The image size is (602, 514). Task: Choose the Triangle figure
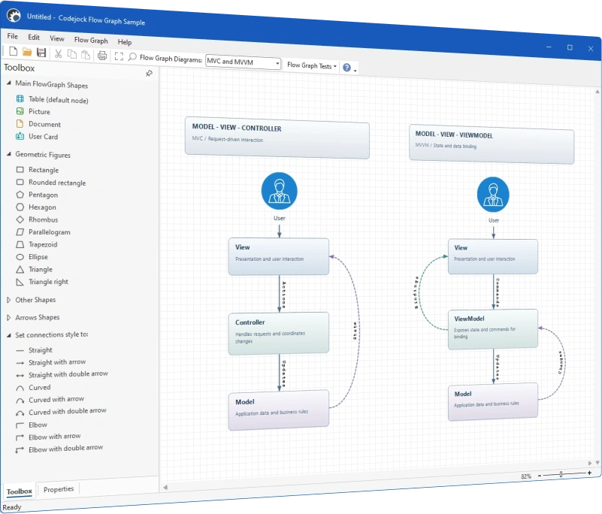(34, 270)
